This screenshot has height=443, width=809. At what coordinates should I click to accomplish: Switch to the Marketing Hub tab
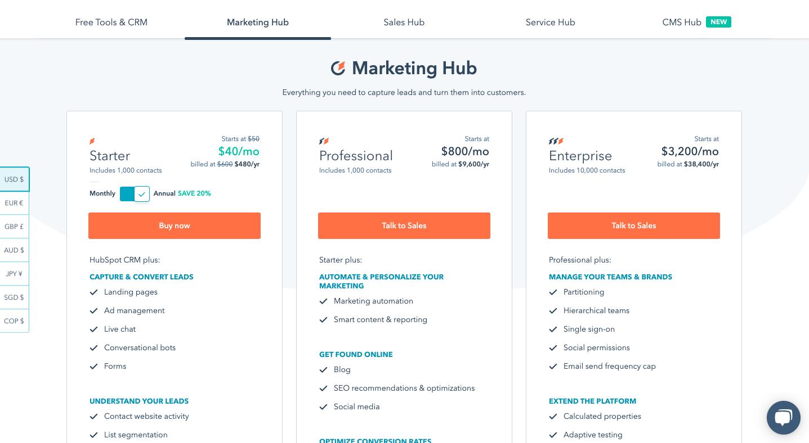[258, 22]
